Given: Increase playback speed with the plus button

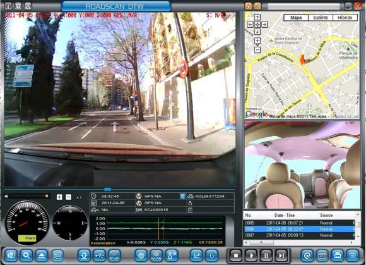Looking at the screenshot, I should click(x=59, y=197).
